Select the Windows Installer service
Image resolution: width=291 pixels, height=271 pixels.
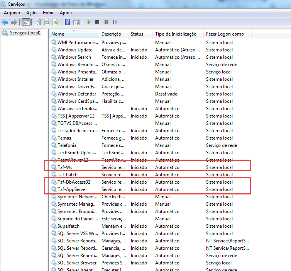click(150, 79)
